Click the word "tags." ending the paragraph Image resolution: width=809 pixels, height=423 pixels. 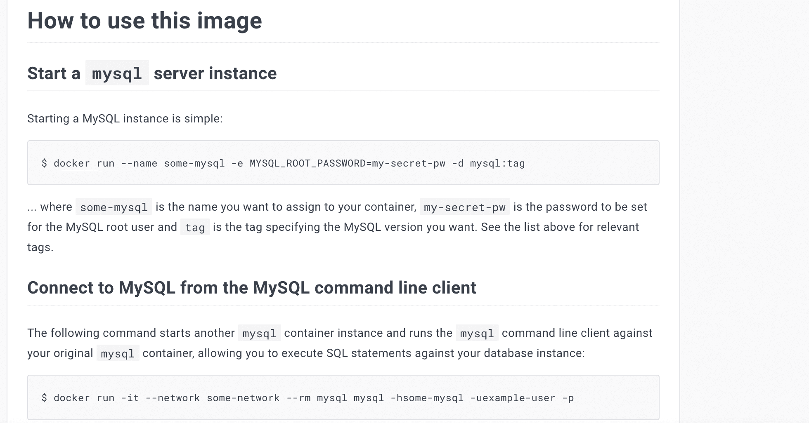pos(40,247)
